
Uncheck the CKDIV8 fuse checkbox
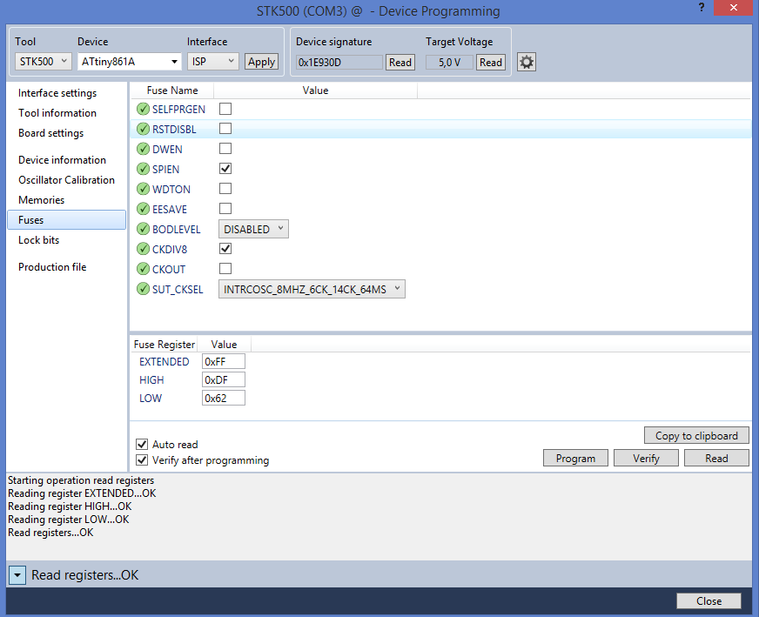225,249
